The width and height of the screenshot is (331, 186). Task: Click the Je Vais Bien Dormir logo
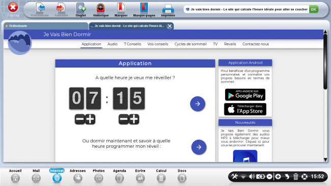tap(20, 43)
